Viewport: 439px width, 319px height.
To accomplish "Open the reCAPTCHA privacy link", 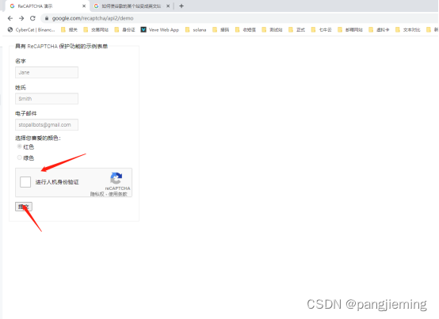I will (x=97, y=194).
